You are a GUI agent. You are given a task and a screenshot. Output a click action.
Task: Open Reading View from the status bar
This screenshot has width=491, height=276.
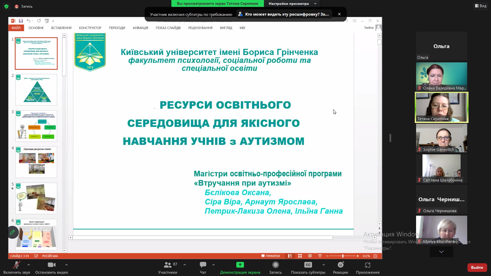(310, 256)
